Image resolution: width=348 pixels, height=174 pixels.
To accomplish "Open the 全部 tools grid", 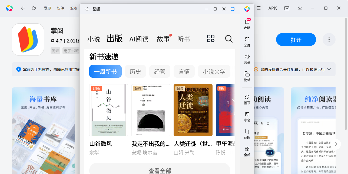I will 247,151.
